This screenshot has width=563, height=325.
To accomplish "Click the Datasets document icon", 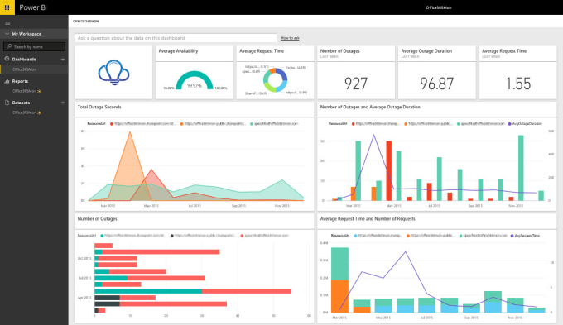I will click(7, 103).
